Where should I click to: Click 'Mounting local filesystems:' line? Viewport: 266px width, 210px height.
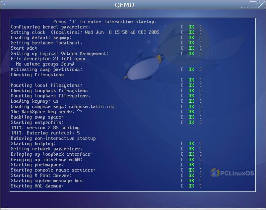tap(46, 85)
